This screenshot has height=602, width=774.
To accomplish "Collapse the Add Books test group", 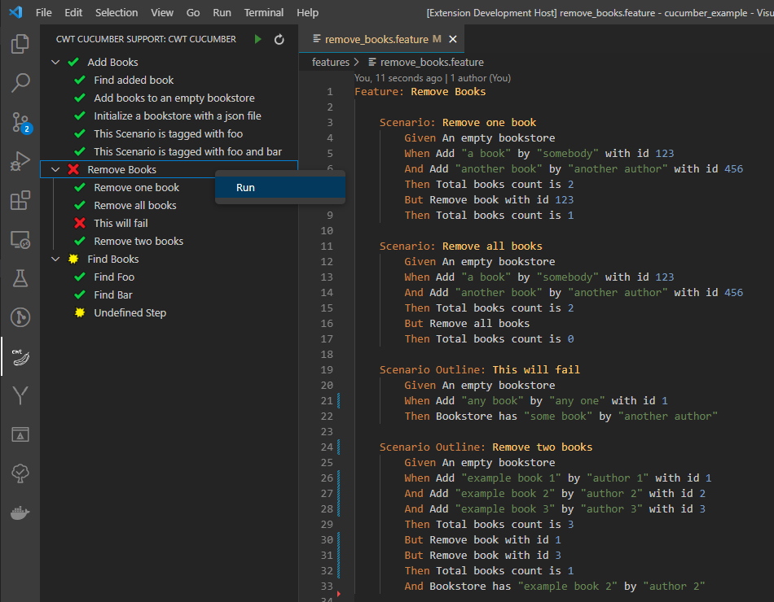I will (x=55, y=61).
